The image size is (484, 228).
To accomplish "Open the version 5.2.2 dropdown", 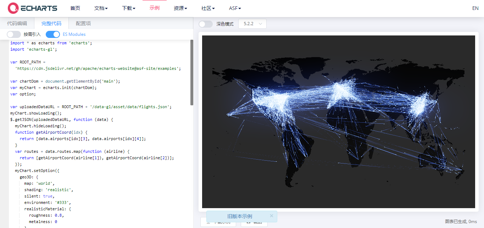I will click(x=252, y=24).
